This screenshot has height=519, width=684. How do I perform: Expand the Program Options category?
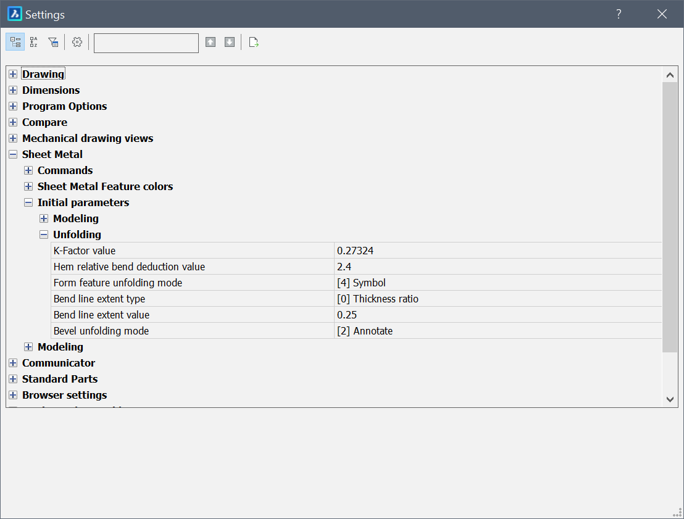(x=13, y=106)
